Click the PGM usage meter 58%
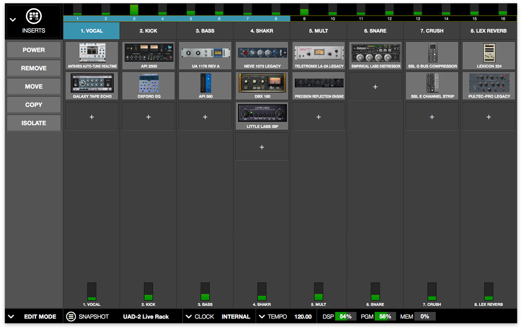Viewport: 522px width, 329px height. coord(385,317)
